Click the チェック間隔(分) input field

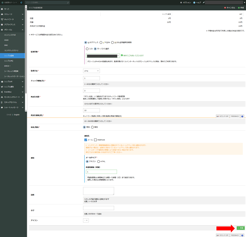[x=91, y=78]
